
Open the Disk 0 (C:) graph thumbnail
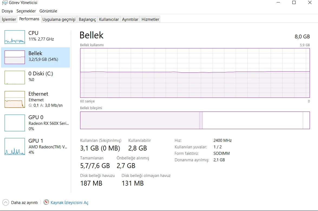coord(15,78)
